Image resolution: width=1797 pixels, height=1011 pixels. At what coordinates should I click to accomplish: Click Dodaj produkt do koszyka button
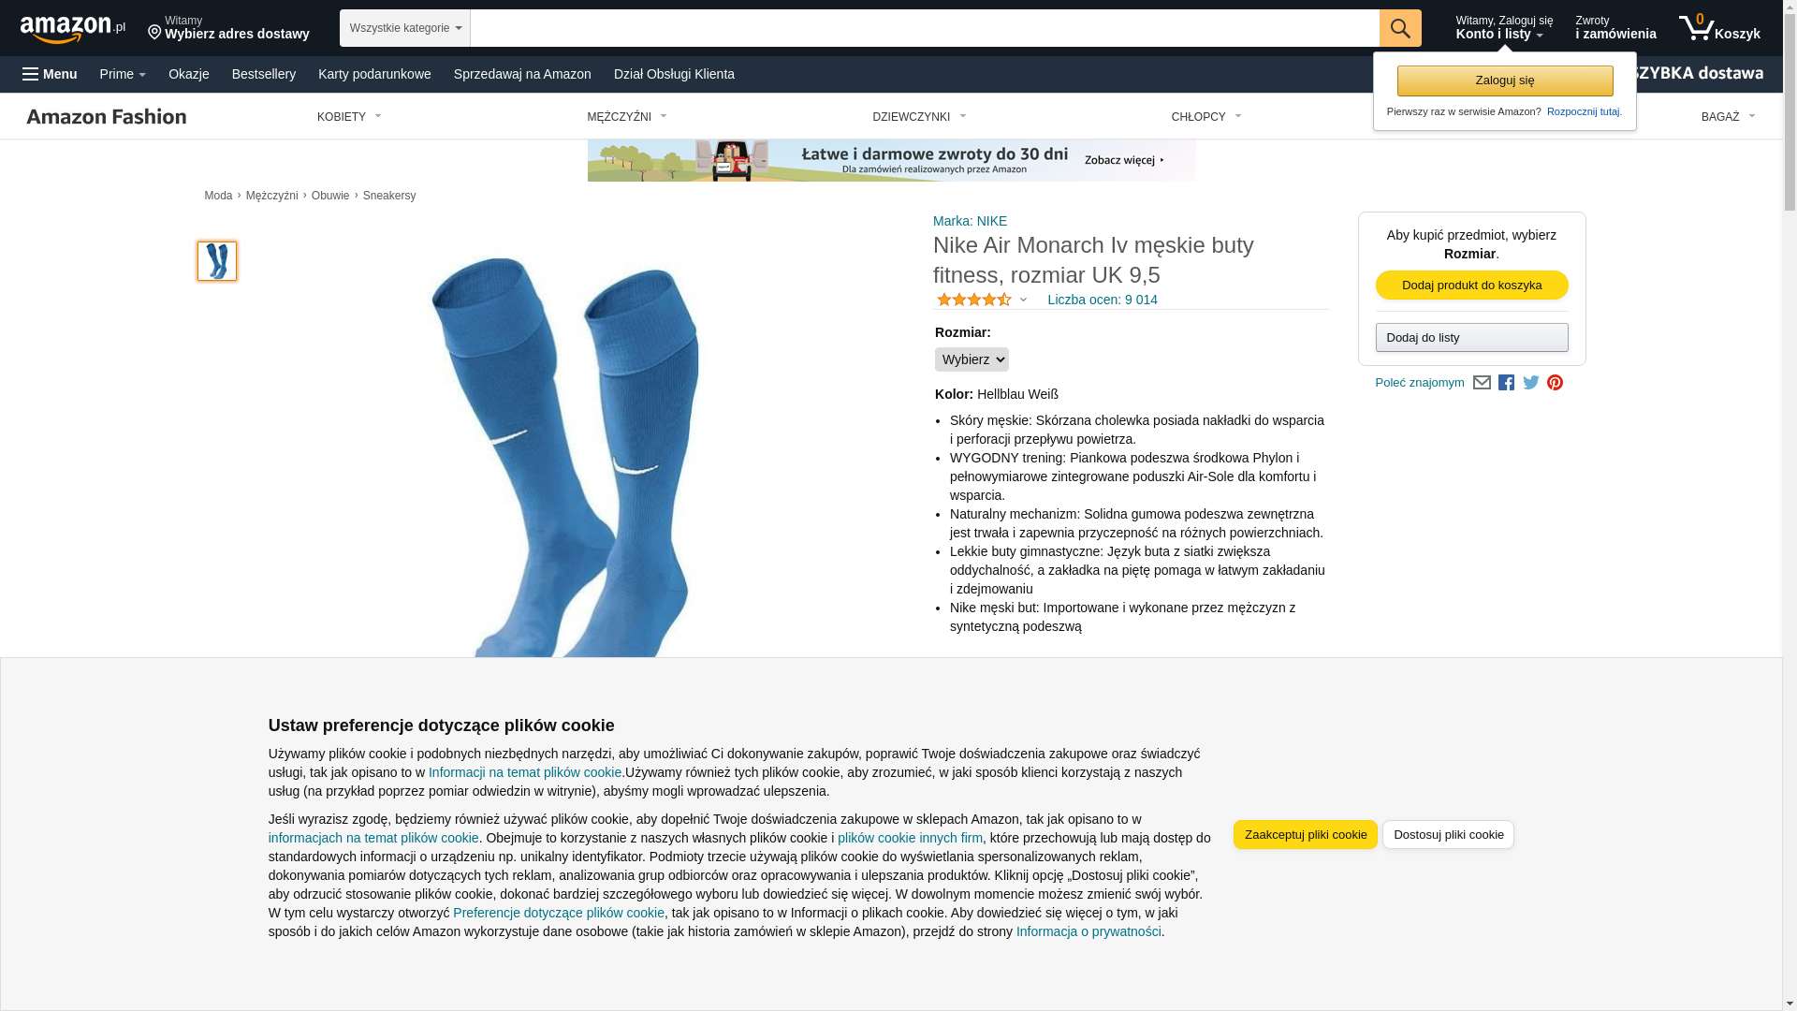point(1471,286)
